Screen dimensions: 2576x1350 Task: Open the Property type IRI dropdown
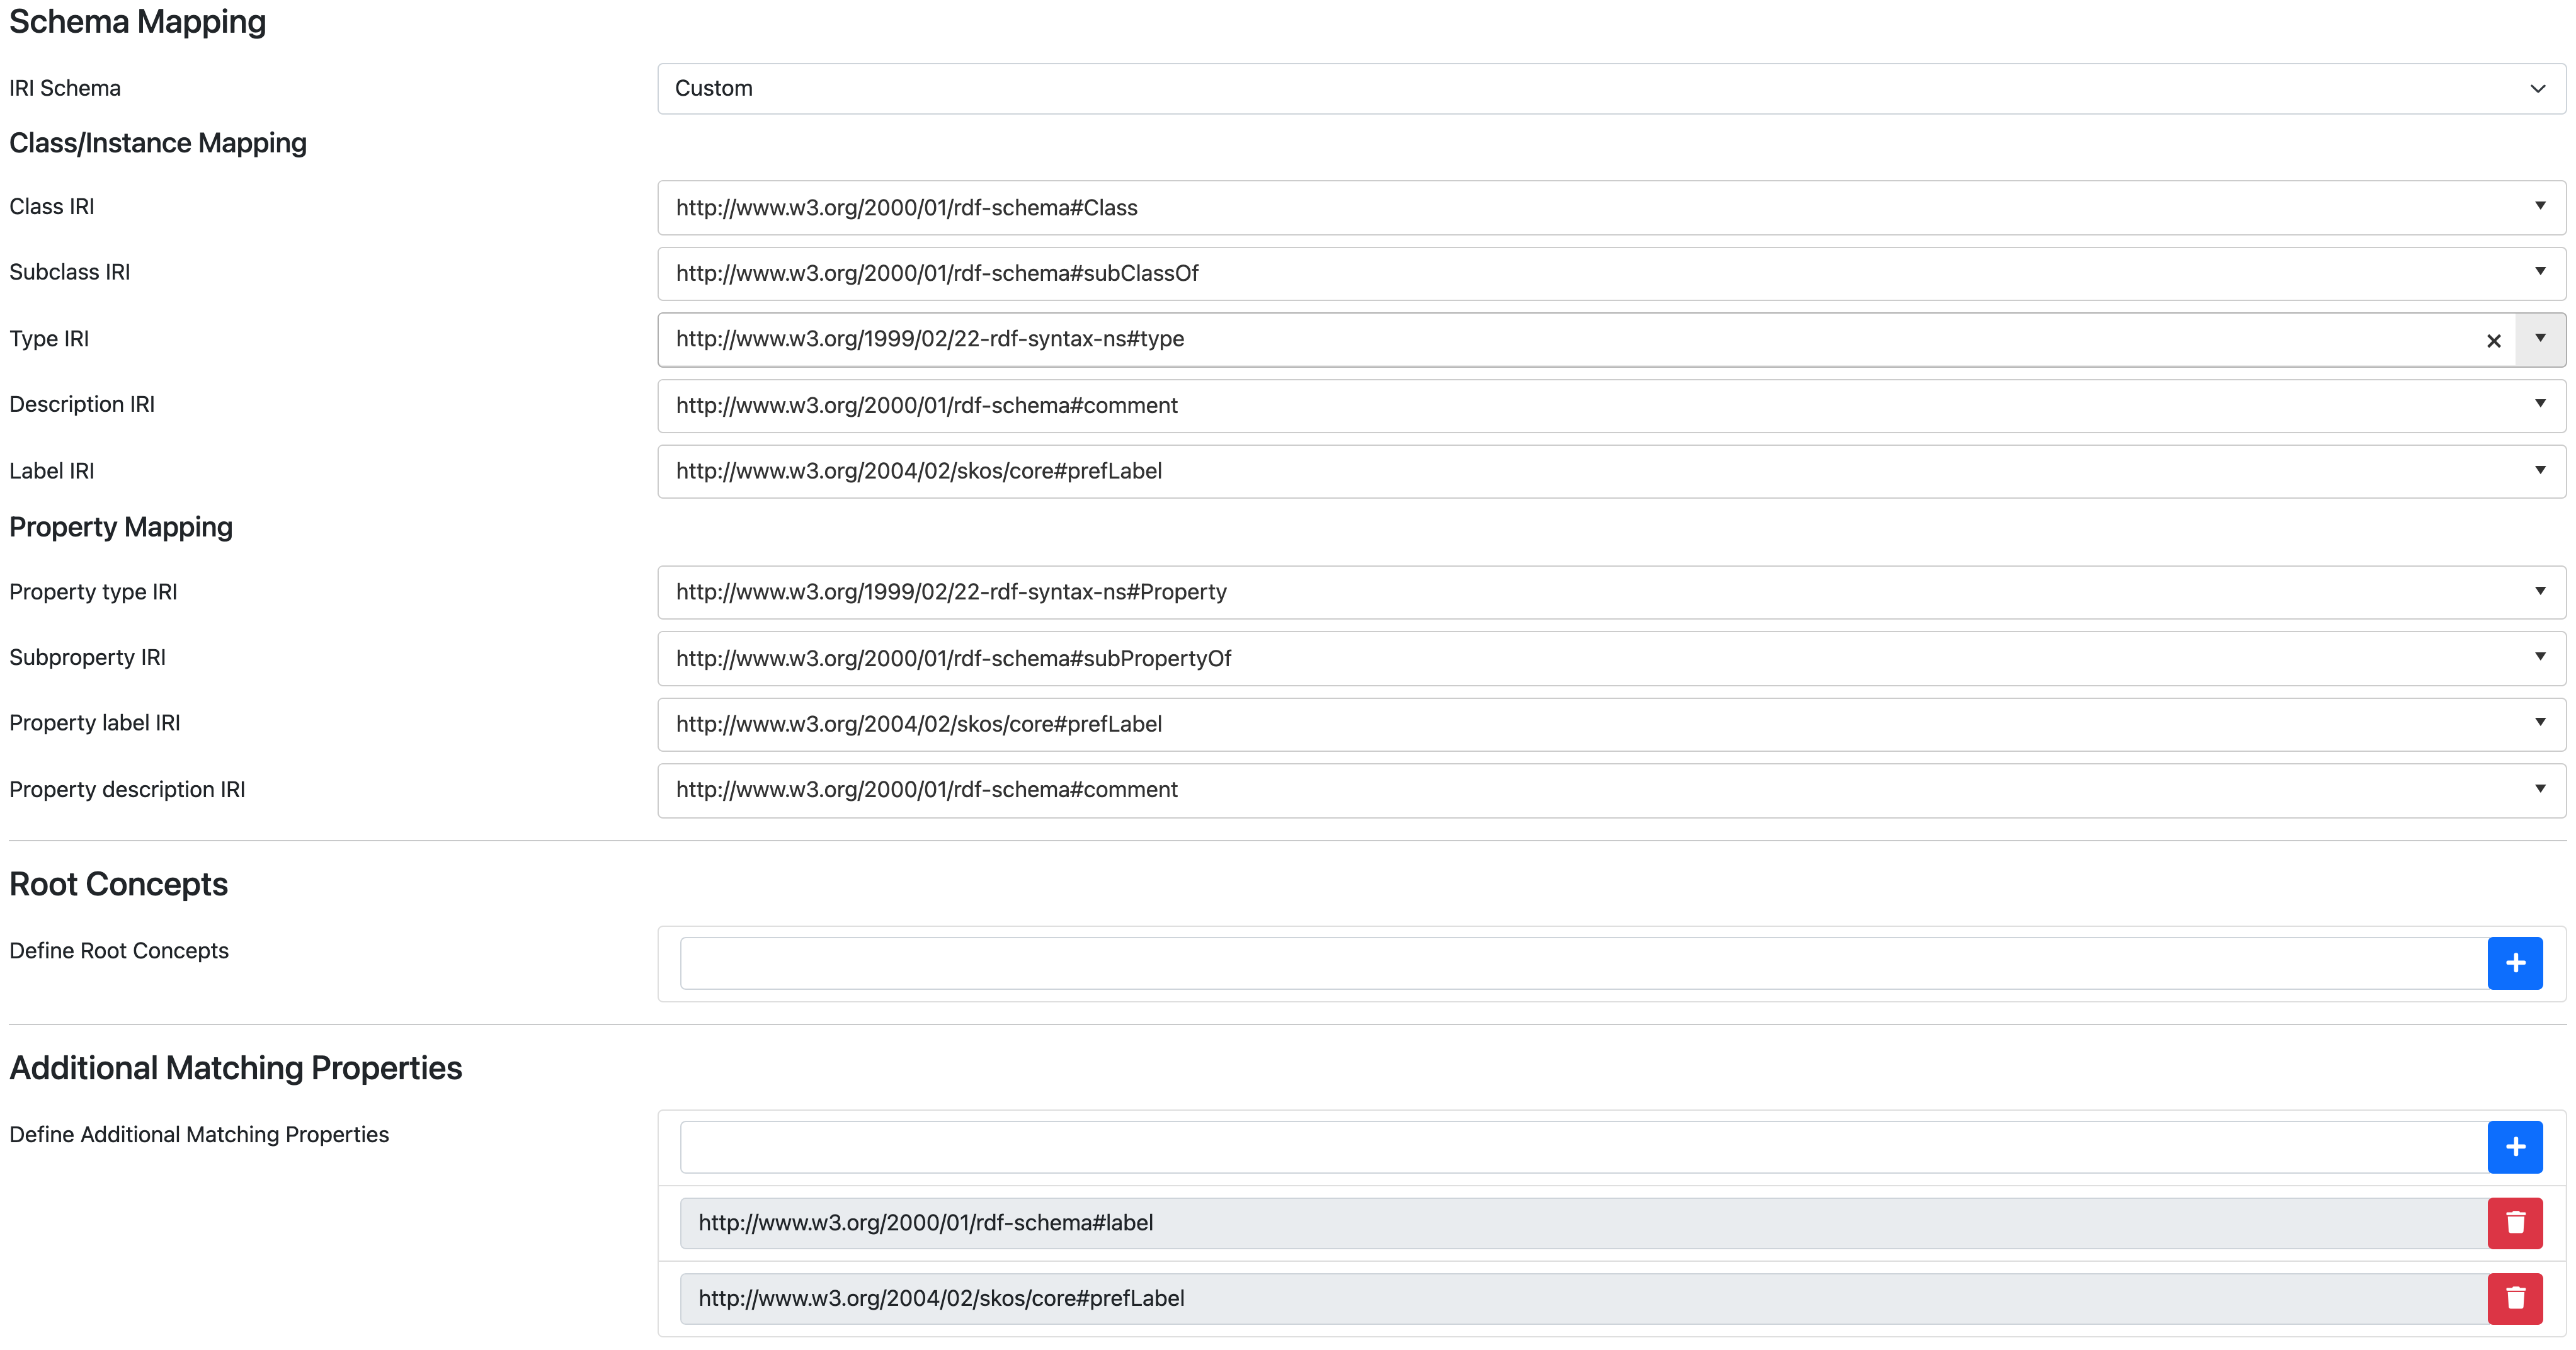click(2541, 591)
